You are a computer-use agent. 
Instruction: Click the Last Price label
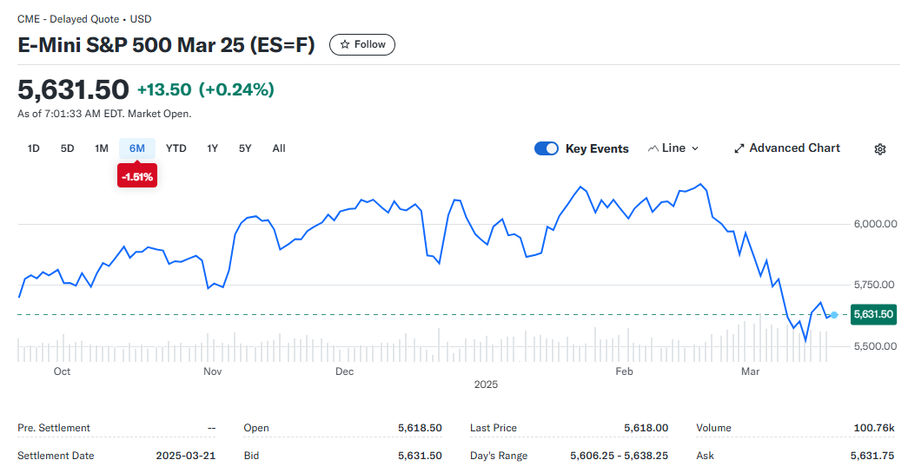coord(494,428)
